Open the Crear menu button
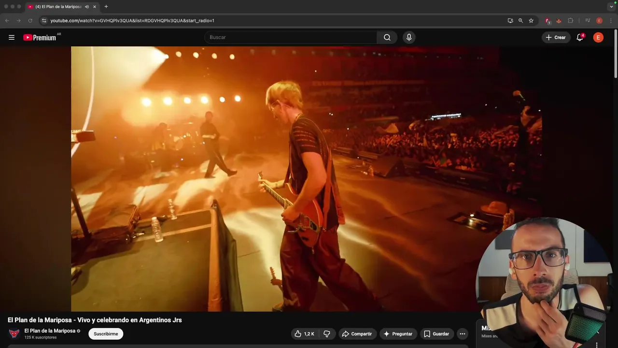Image resolution: width=618 pixels, height=348 pixels. [556, 37]
